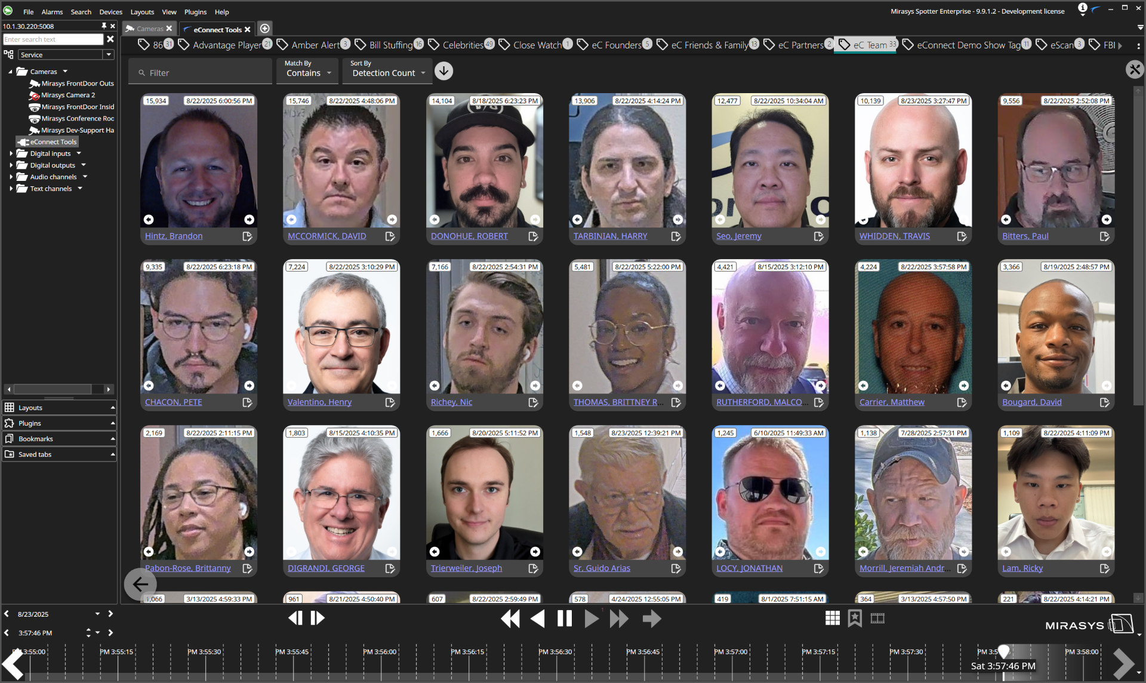Open the bookmark star icon
Screen dimensions: 1146x683
click(855, 618)
